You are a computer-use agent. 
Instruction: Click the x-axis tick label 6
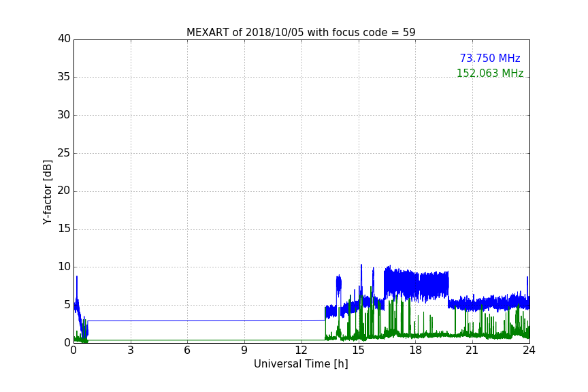pyautogui.click(x=188, y=350)
